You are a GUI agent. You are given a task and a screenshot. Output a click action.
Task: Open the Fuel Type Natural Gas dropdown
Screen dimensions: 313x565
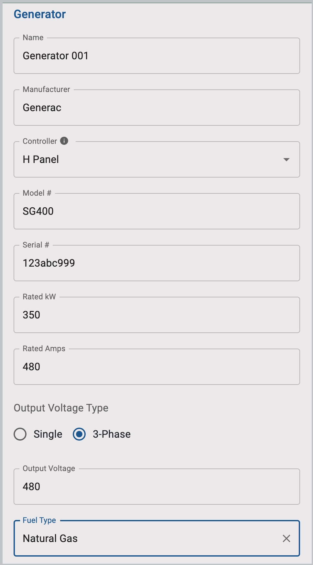click(146, 538)
